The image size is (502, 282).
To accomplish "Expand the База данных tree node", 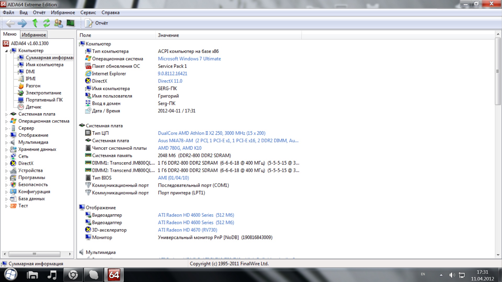I will point(7,199).
